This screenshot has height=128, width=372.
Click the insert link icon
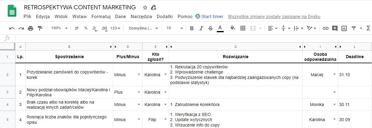tap(325, 28)
